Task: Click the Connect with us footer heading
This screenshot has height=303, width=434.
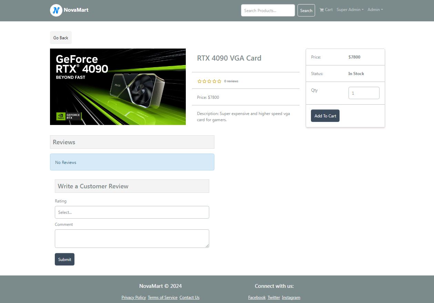Action: click(x=274, y=286)
